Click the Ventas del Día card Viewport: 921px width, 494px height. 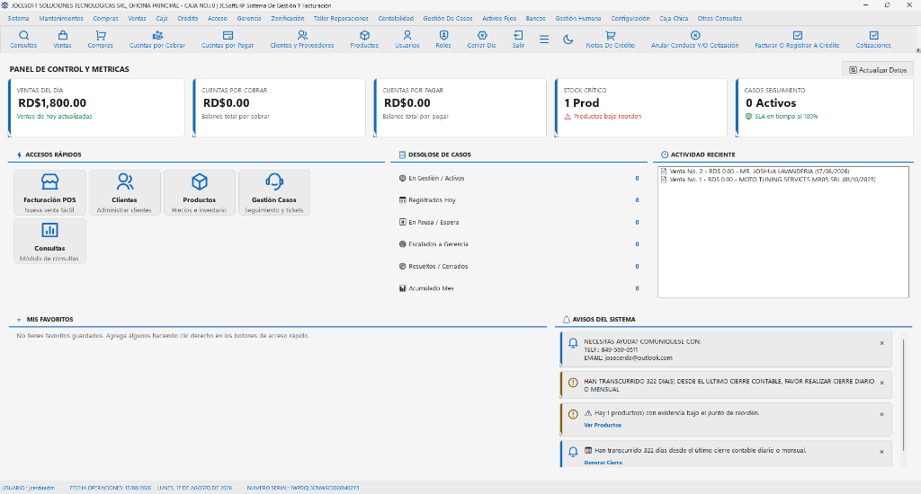97,108
